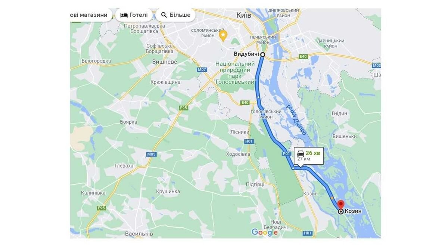Click the H01 road badge near Лісники
The width and height of the screenshot is (448, 252).
pyautogui.click(x=249, y=141)
